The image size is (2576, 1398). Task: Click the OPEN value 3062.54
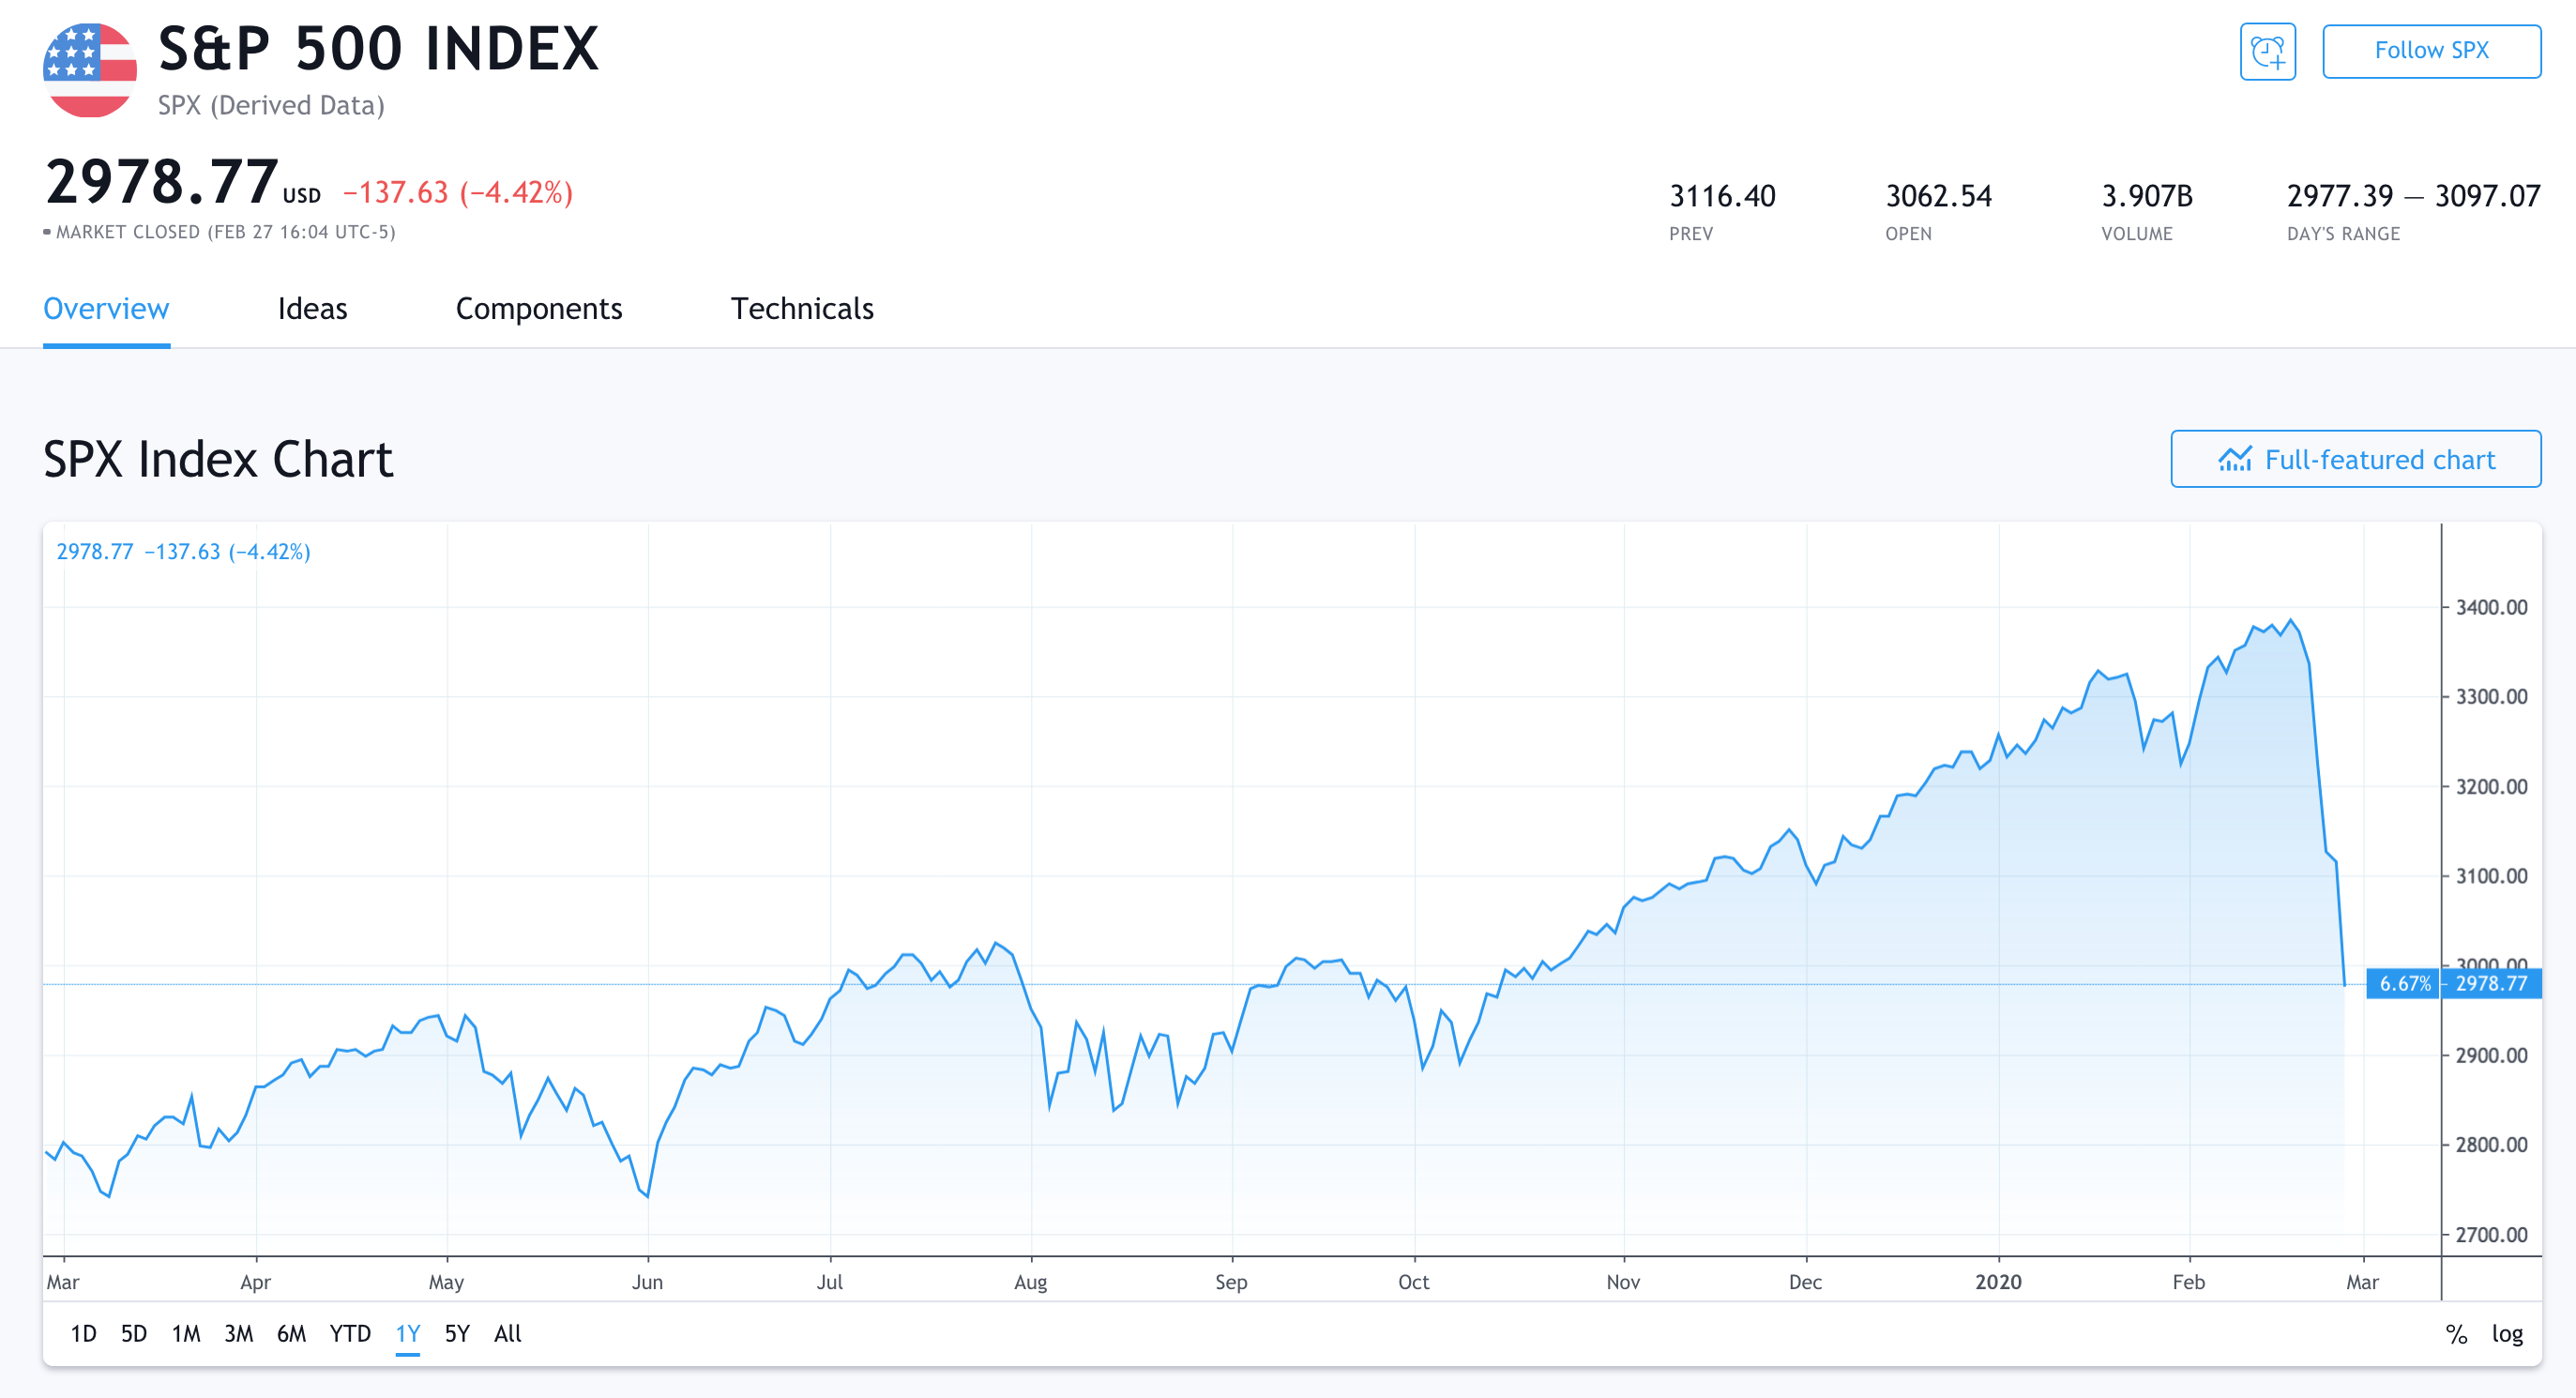[x=1938, y=196]
